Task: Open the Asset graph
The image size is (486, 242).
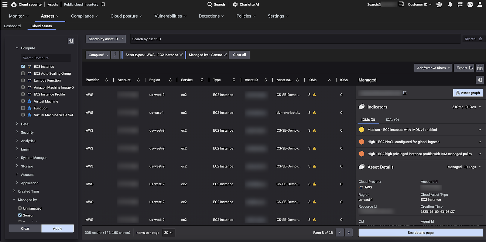Action: [x=468, y=93]
